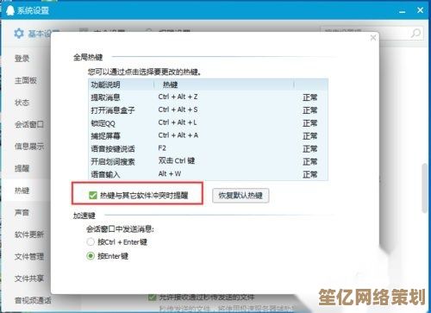
Task: Open the 状态 settings section
Action: point(22,103)
